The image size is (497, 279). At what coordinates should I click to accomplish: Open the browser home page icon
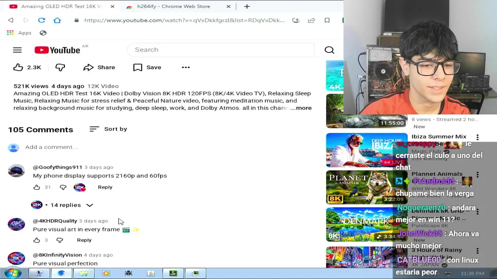tap(57, 20)
